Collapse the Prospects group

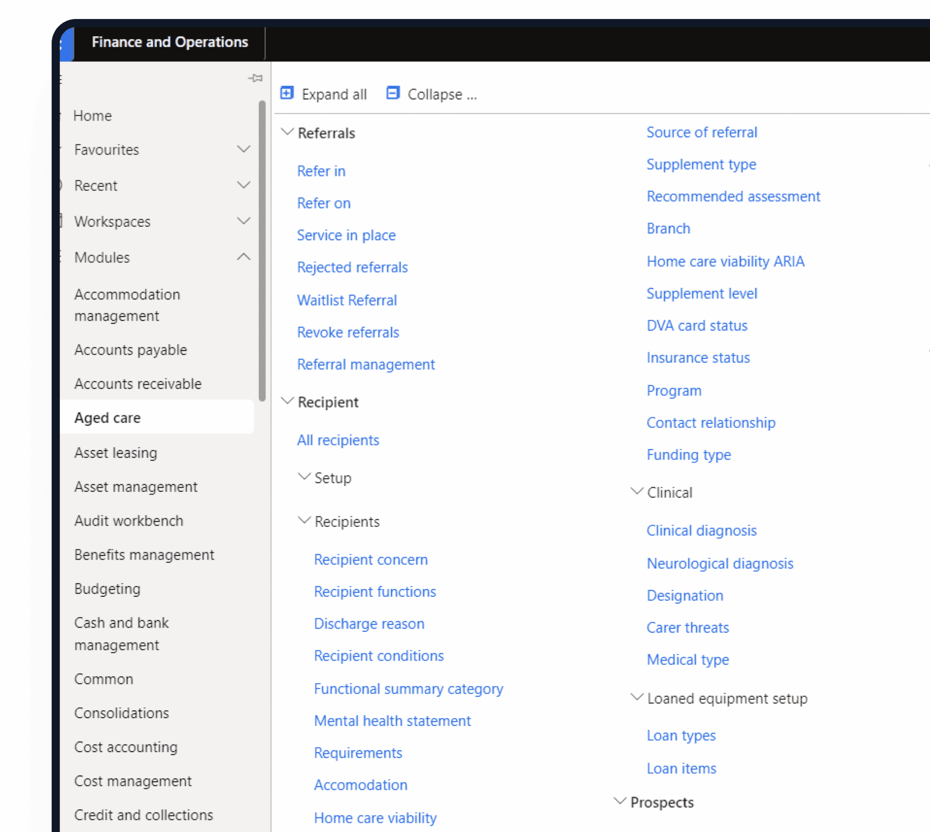click(620, 802)
